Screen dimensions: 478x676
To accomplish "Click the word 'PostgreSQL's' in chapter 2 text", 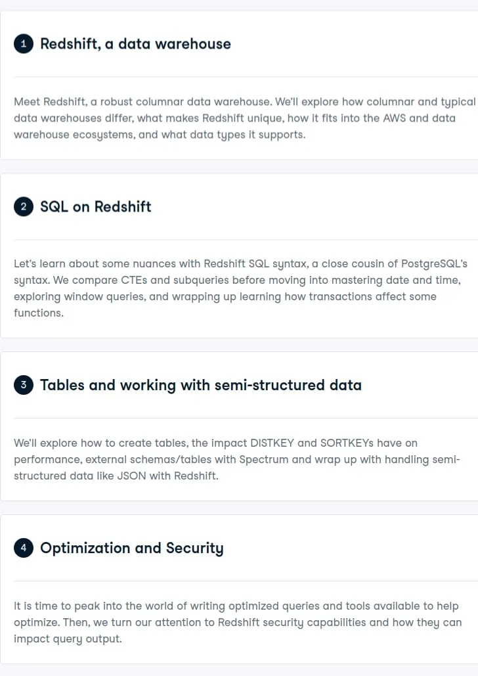I will (x=434, y=264).
